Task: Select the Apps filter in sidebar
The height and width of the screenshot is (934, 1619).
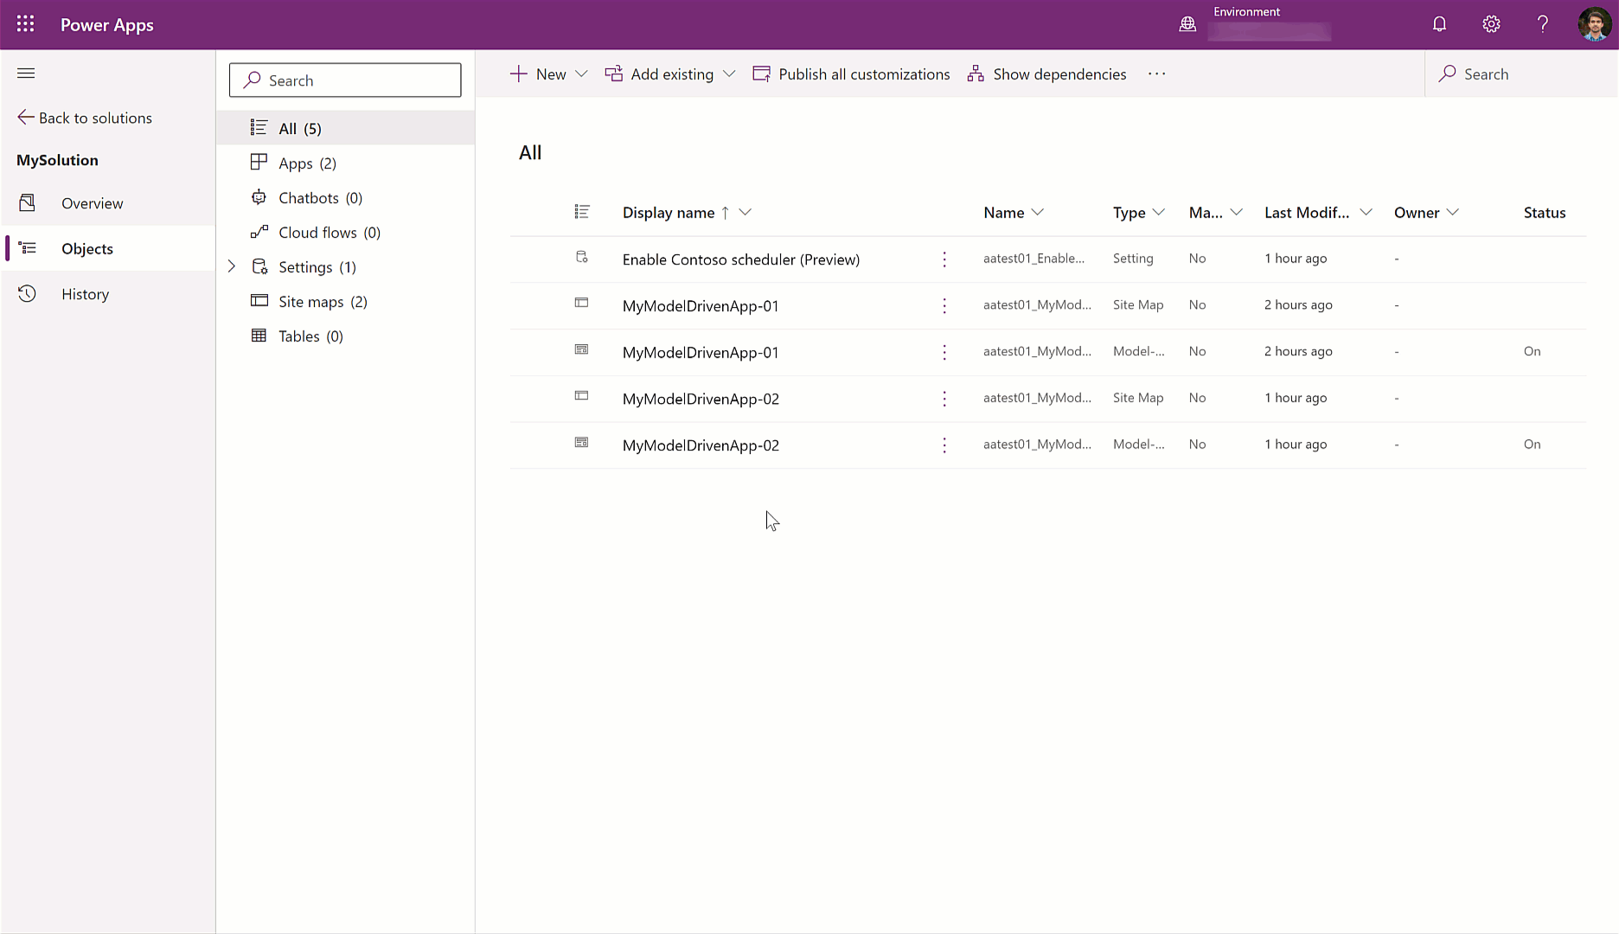Action: (x=296, y=163)
